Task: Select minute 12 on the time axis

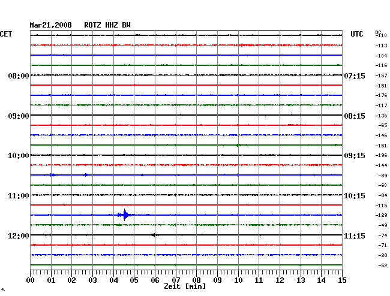Action: click(x=280, y=280)
